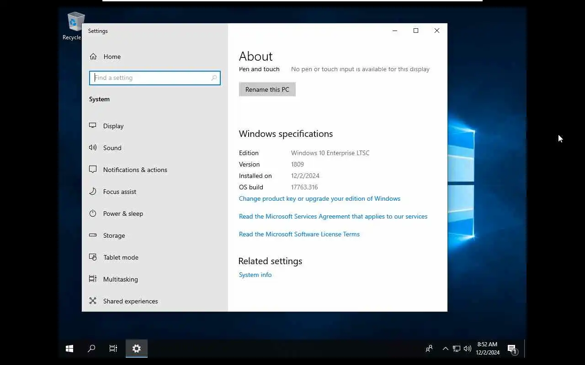Click the Display monitor icon

click(x=93, y=125)
